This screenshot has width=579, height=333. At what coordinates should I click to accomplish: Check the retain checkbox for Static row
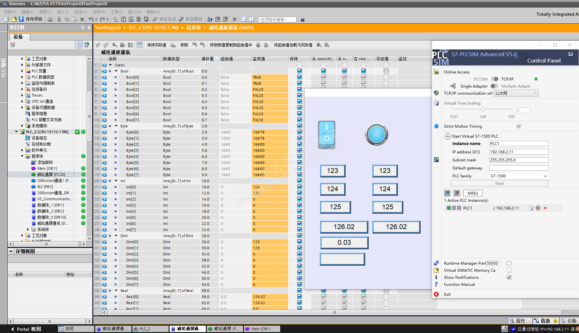coord(299,65)
